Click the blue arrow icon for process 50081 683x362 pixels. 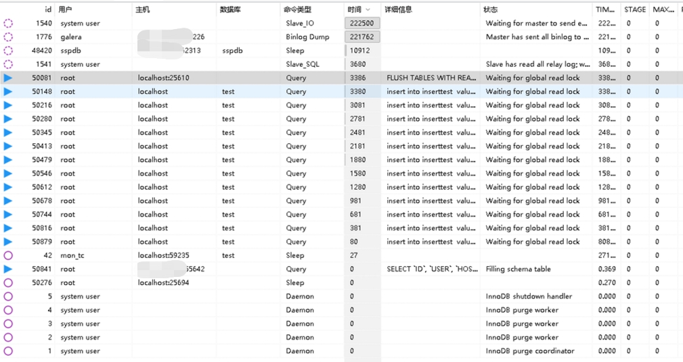coord(8,78)
